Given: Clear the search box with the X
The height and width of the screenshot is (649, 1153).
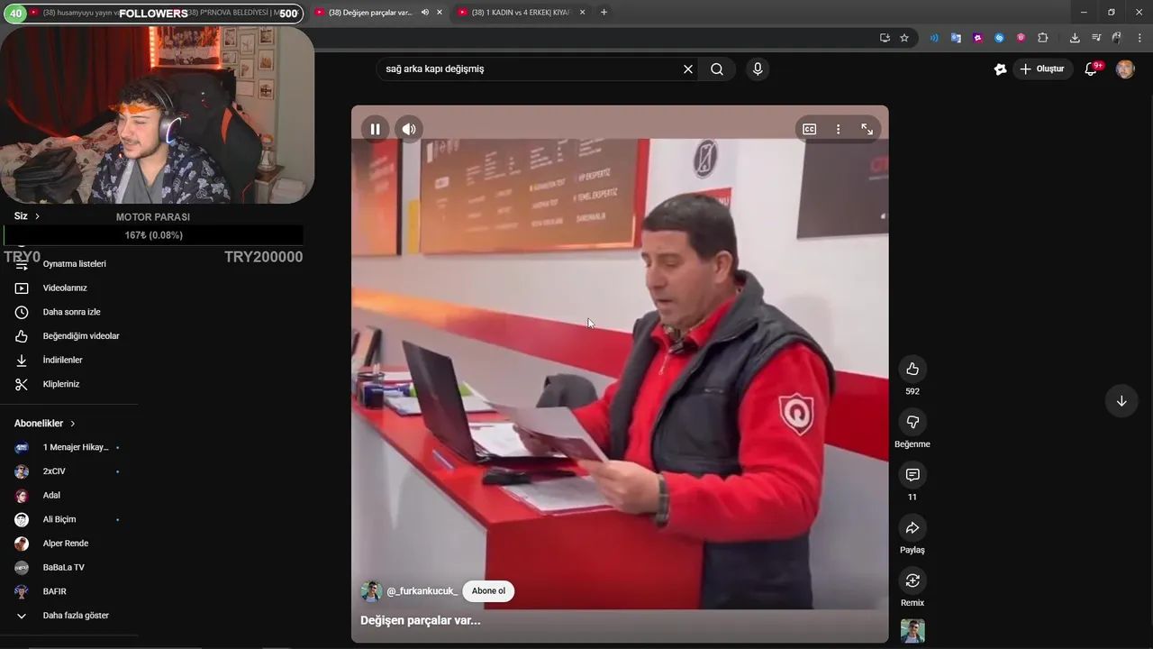Looking at the screenshot, I should point(688,69).
